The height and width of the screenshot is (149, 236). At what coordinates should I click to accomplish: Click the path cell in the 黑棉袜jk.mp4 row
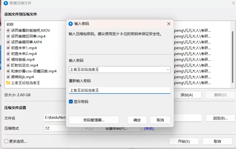(192, 77)
